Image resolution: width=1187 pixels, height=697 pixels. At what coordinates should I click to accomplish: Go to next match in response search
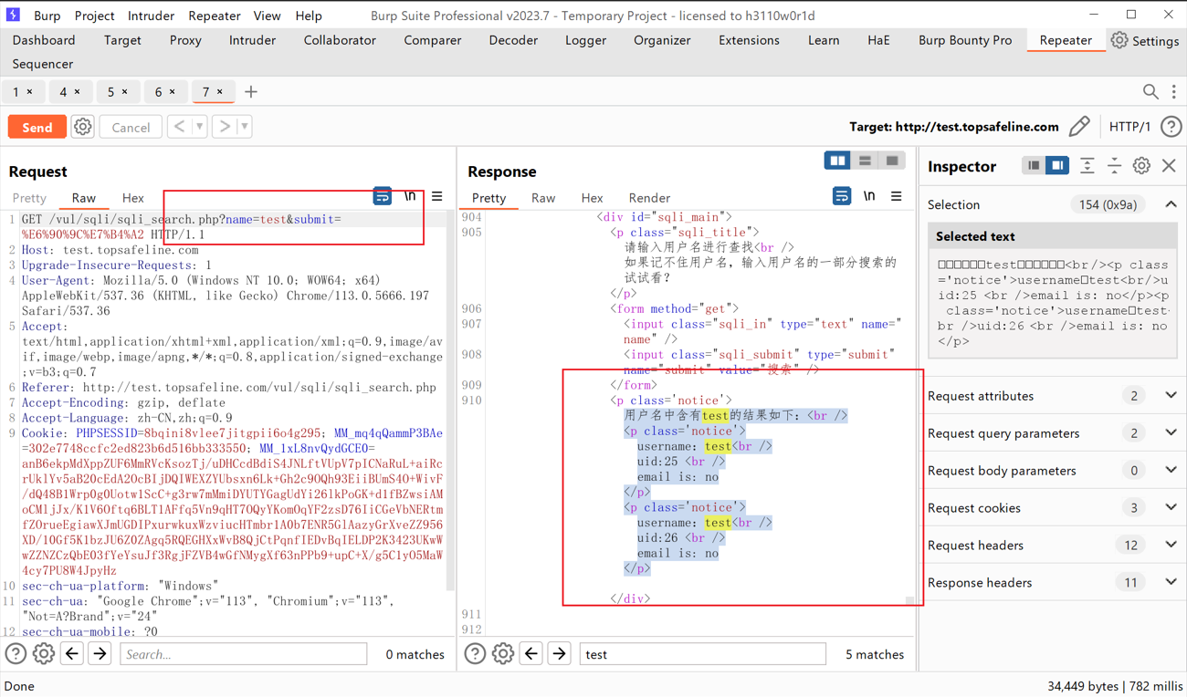tap(559, 654)
